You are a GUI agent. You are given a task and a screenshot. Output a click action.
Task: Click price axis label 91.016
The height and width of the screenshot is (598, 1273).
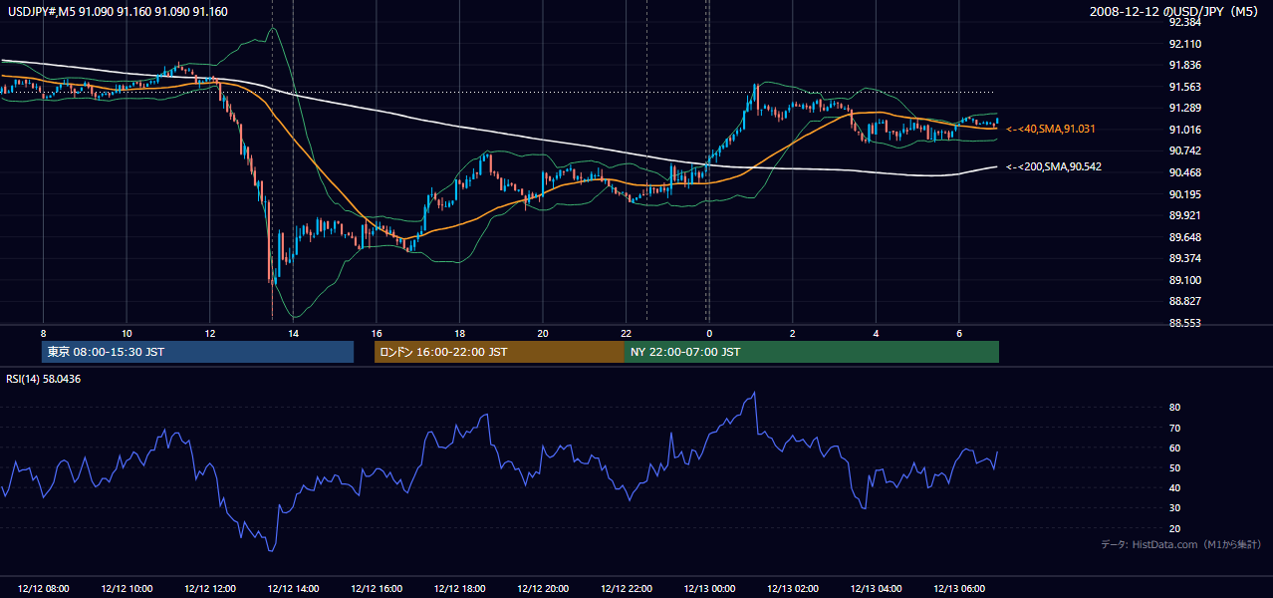[x=1184, y=130]
